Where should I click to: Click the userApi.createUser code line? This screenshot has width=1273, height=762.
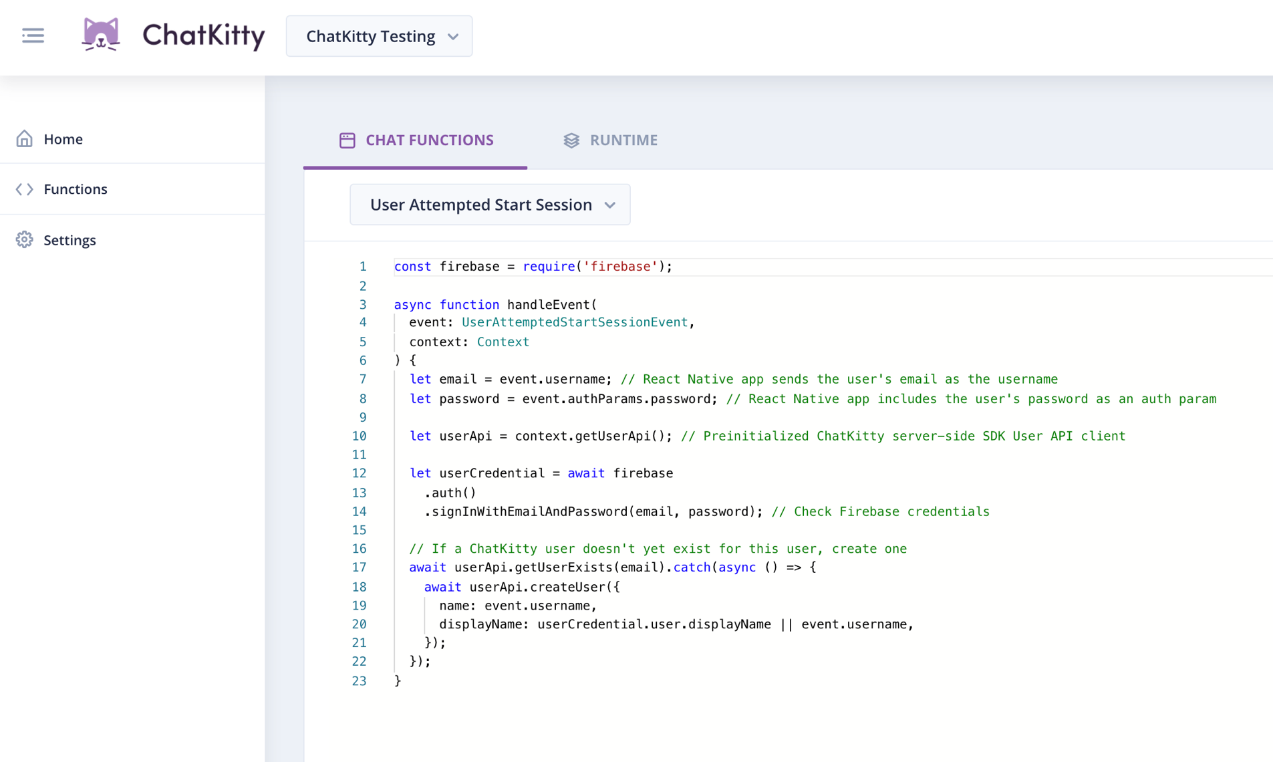point(522,588)
